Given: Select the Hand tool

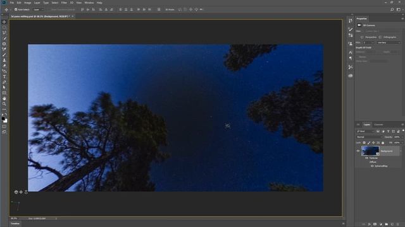Looking at the screenshot, I should (x=4, y=98).
